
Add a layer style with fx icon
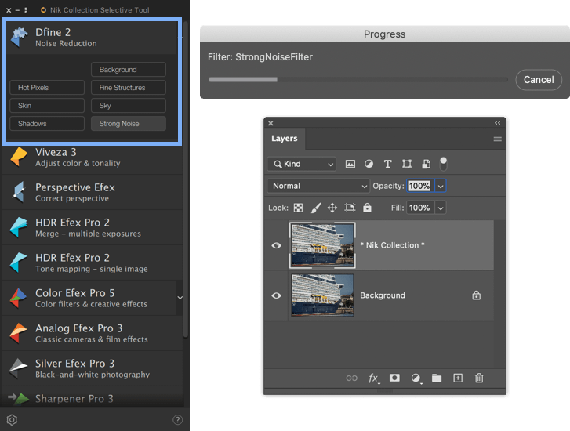click(x=373, y=378)
